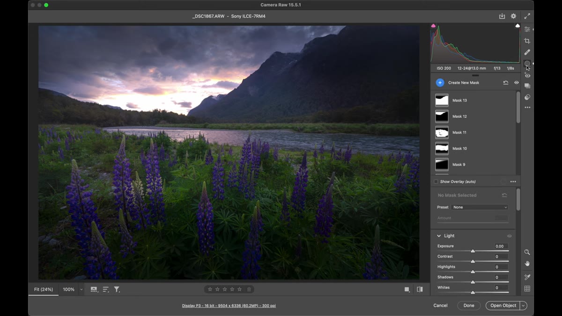Open the Open Object dropdown arrow
Viewport: 562px width, 316px height.
[523, 305]
